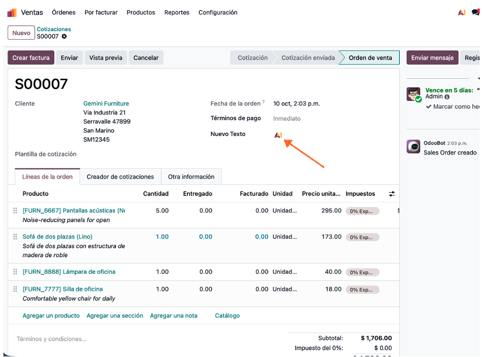Open the gear icon next to S00007
Screen dimensions: 482x357
64,37
